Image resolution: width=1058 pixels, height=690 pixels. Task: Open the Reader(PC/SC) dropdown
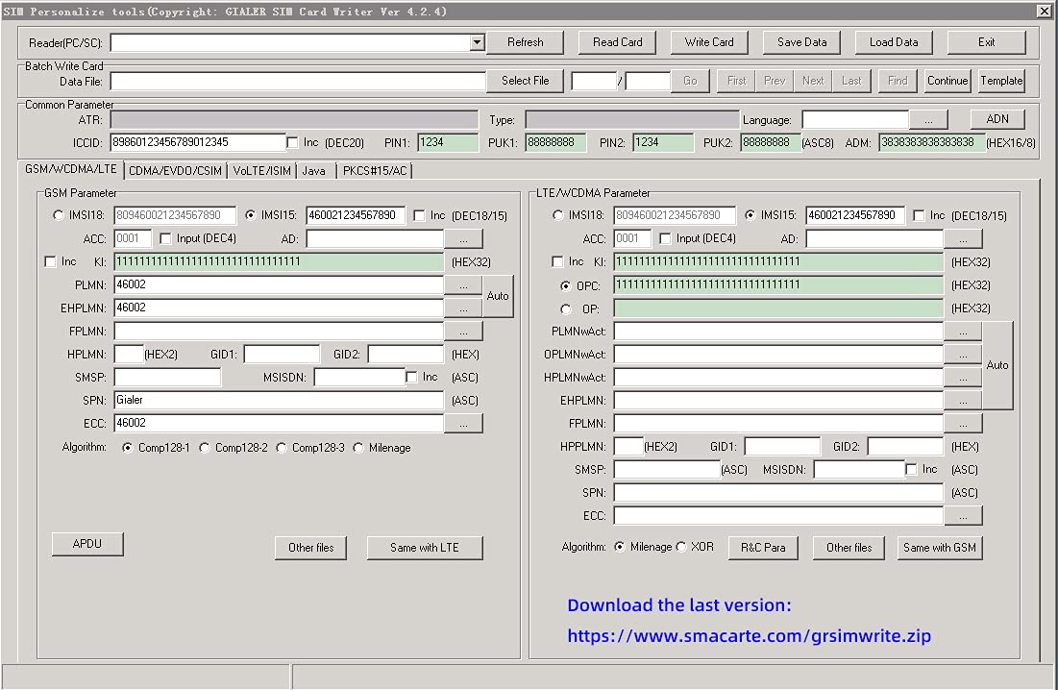click(477, 43)
